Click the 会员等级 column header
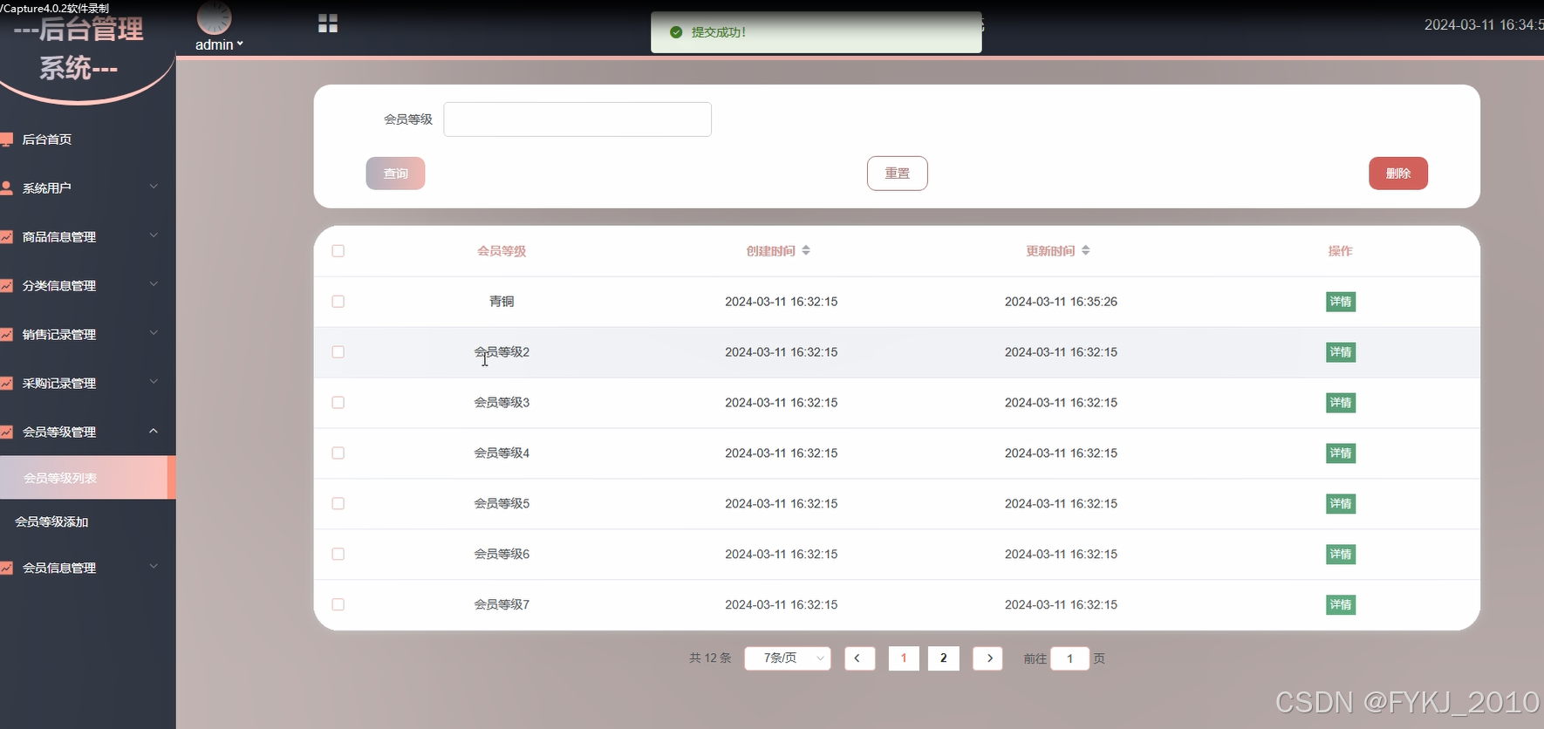 pyautogui.click(x=502, y=251)
